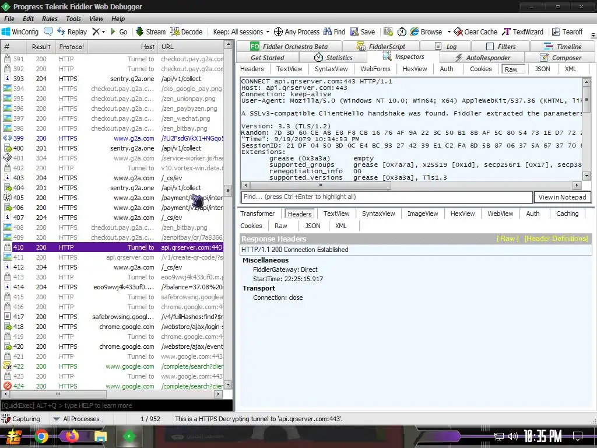
Task: Switch to the Fiddler Orchestra Beta tab
Action: tap(289, 47)
